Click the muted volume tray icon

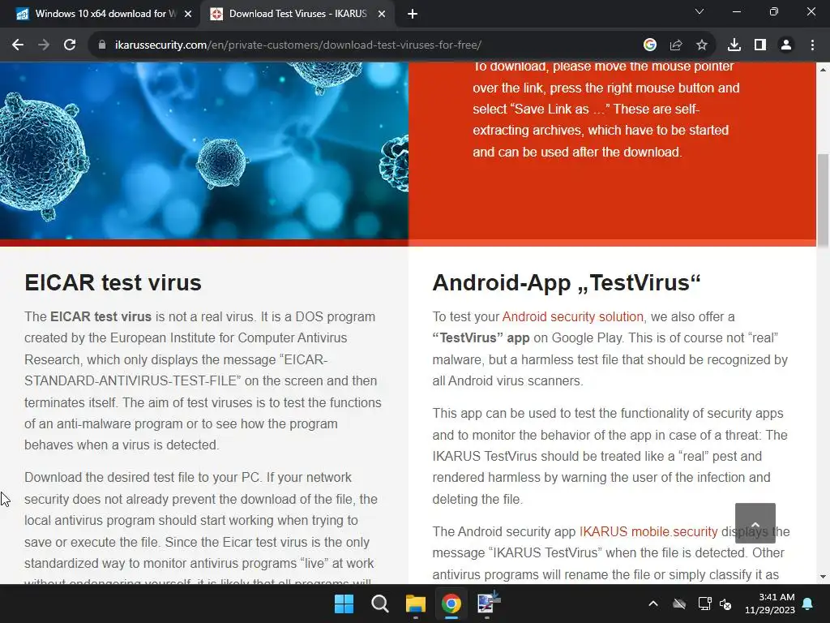pyautogui.click(x=725, y=604)
